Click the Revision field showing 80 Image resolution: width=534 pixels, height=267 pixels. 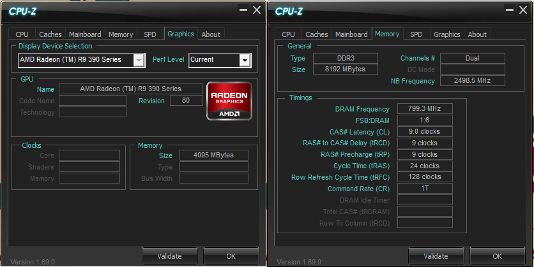coord(187,100)
